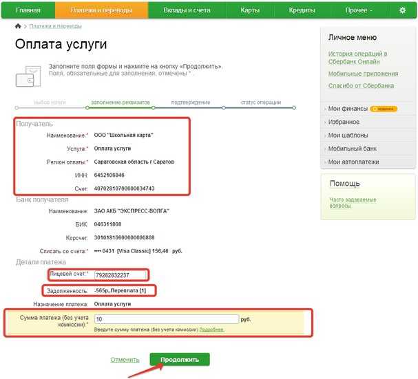Viewport: 418px width, 379px height.
Task: Click the Личное меню heading
Action: (352, 37)
